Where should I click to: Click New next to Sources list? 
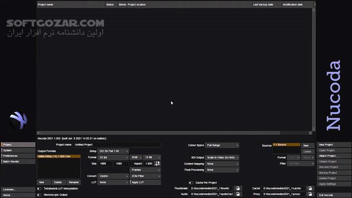tap(308, 146)
